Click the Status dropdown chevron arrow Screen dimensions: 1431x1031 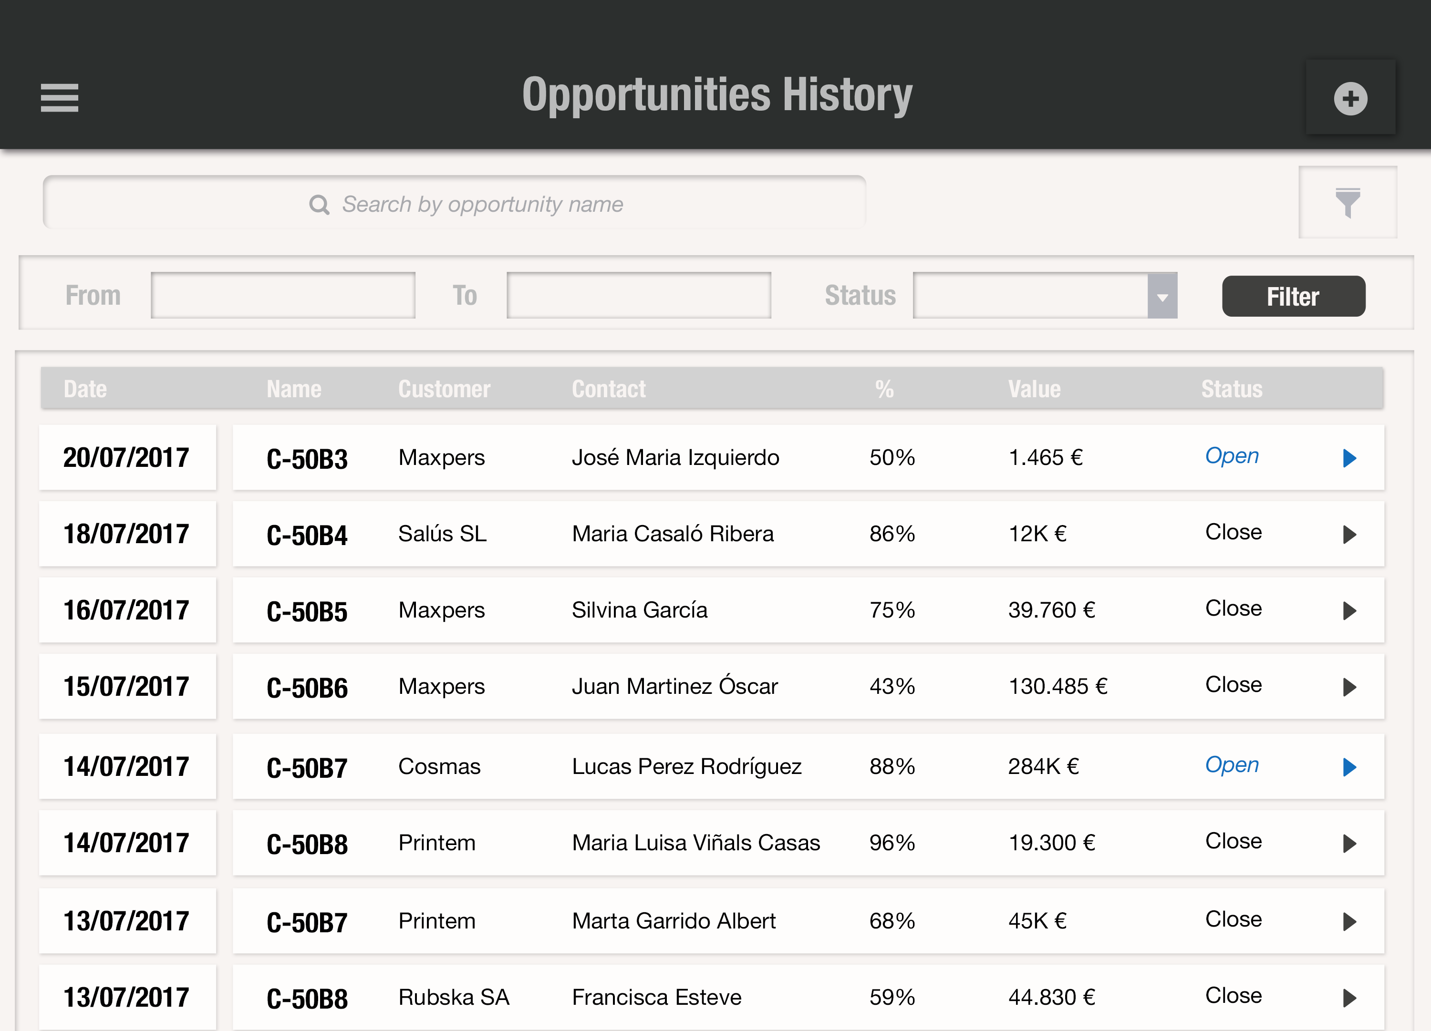[x=1163, y=297]
